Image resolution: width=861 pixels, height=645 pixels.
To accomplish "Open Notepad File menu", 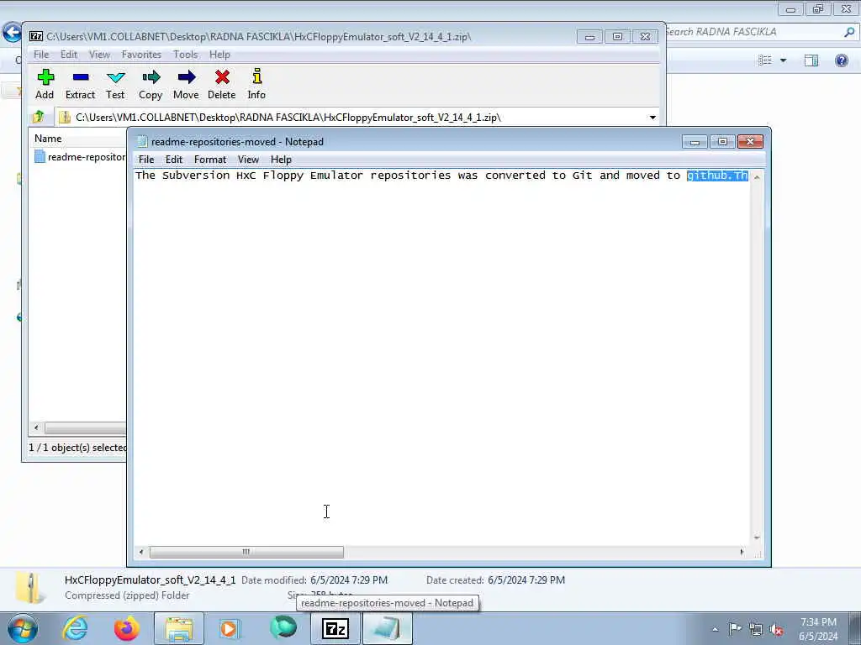I will coord(146,160).
